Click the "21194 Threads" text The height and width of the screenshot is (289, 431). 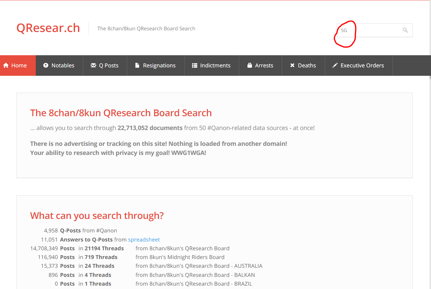(104, 249)
